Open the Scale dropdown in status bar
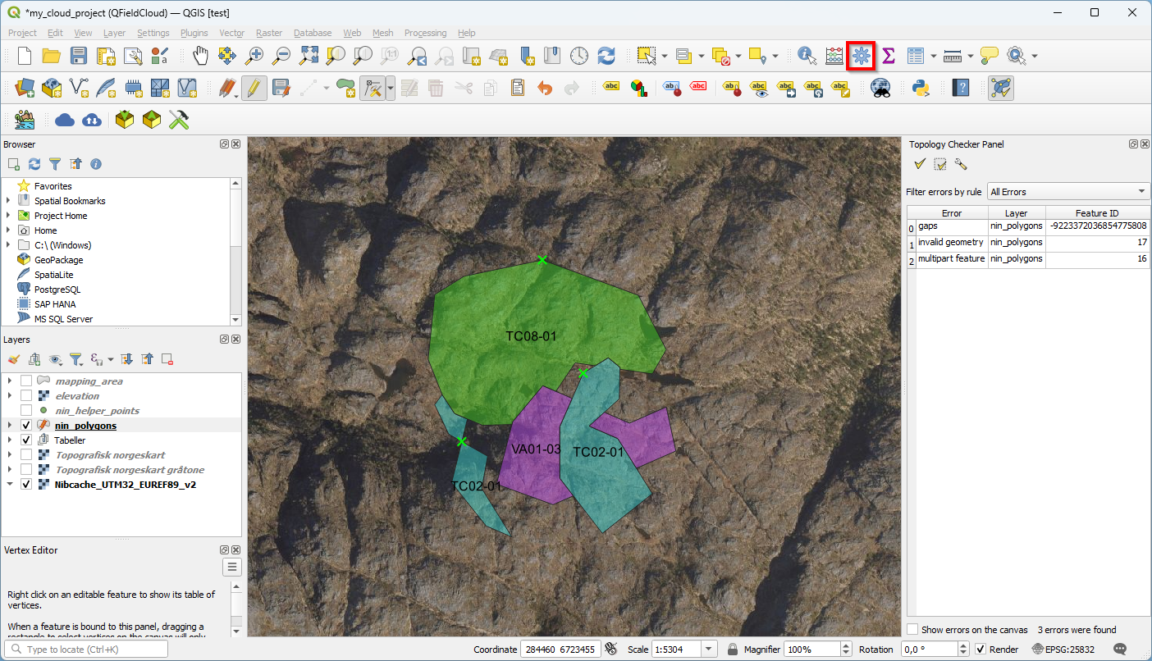The image size is (1152, 661). pos(709,650)
